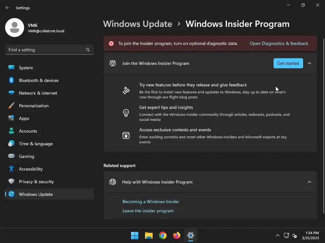Collapse the Join Windows Insider Program section
This screenshot has width=325, height=243.
309,63
